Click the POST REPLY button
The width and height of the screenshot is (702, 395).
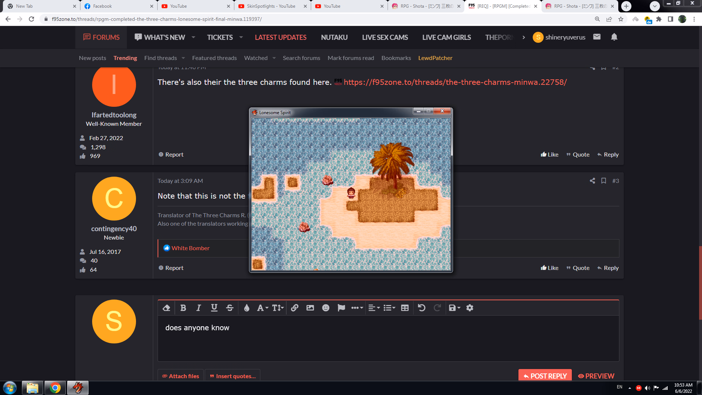tap(545, 376)
